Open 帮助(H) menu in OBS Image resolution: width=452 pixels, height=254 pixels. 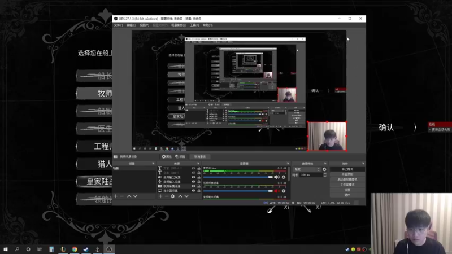pyautogui.click(x=207, y=25)
